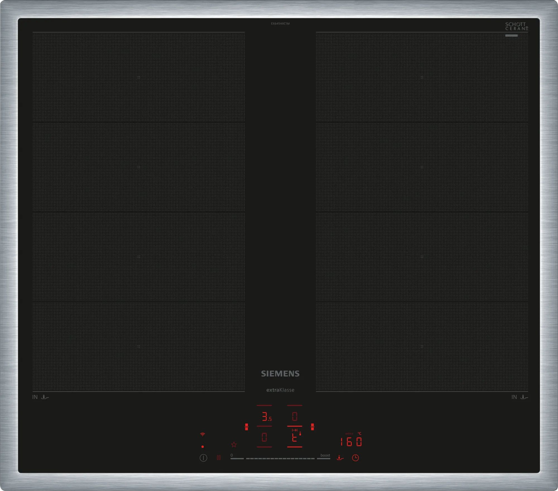The width and height of the screenshot is (558, 491).
Task: Toggle the left flex zone combine indicator
Action: tap(246, 427)
